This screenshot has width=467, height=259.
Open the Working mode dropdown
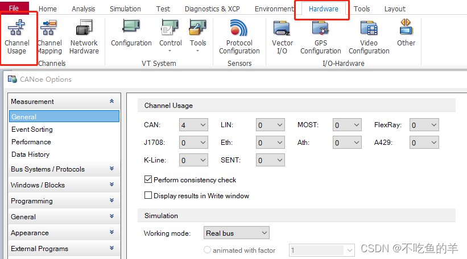coord(237,233)
